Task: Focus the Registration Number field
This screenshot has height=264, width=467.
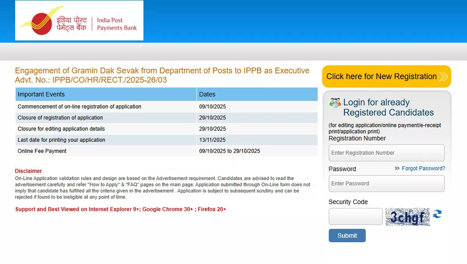Action: coord(386,153)
